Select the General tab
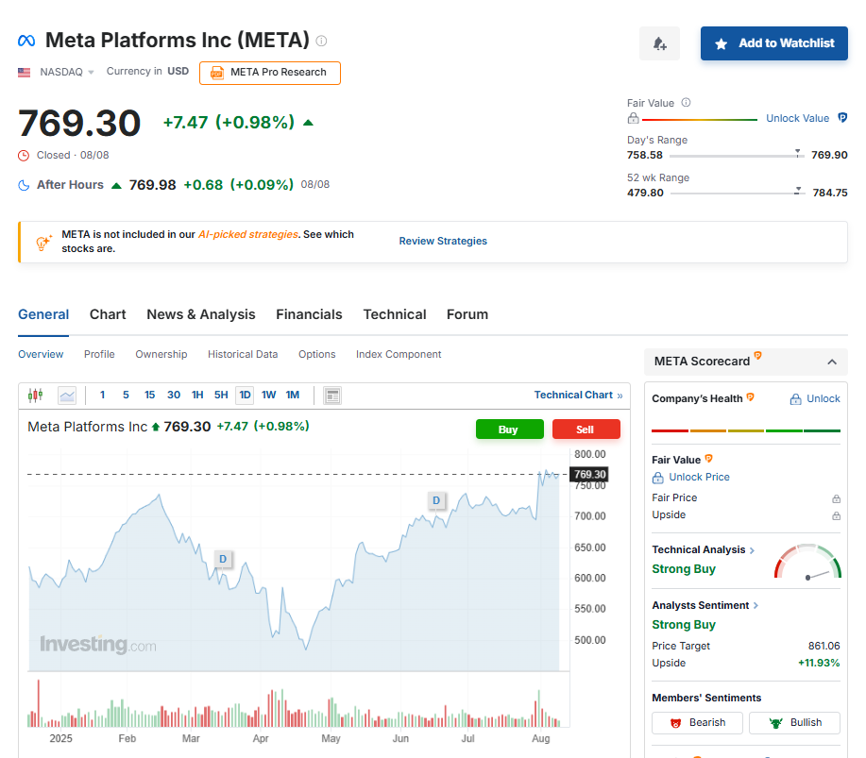The width and height of the screenshot is (866, 758). [x=43, y=314]
